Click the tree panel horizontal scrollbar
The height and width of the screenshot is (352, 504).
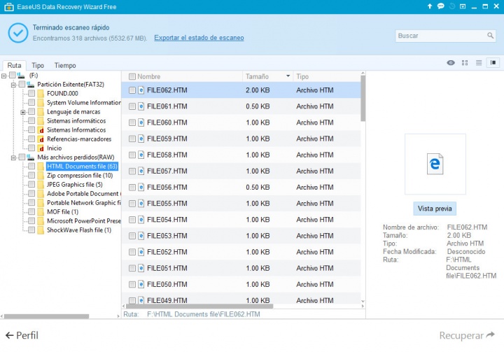tap(47, 316)
